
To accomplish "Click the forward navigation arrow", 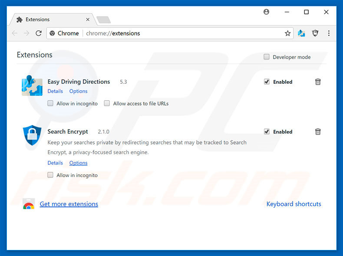I will [26, 33].
